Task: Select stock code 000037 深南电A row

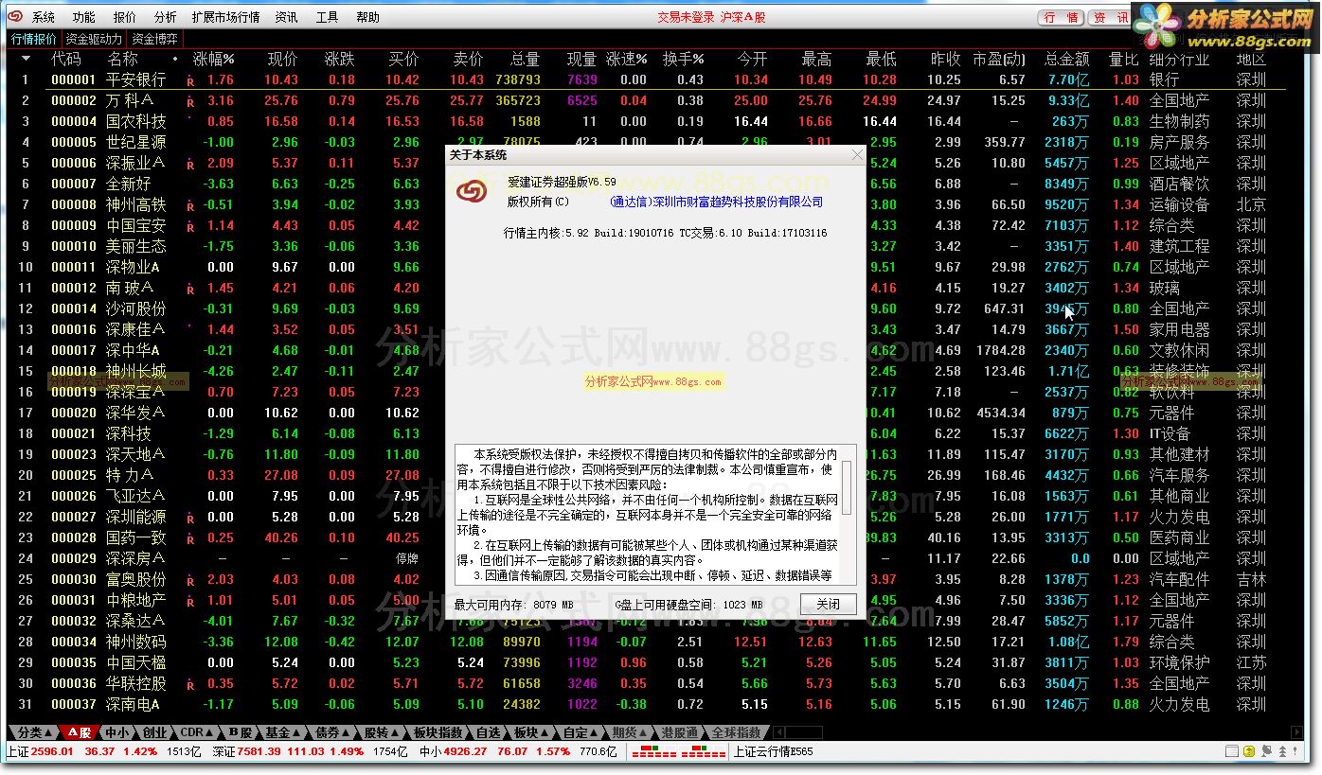Action: [x=646, y=705]
